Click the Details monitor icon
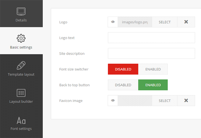The width and height of the screenshot is (201, 138). [x=21, y=12]
